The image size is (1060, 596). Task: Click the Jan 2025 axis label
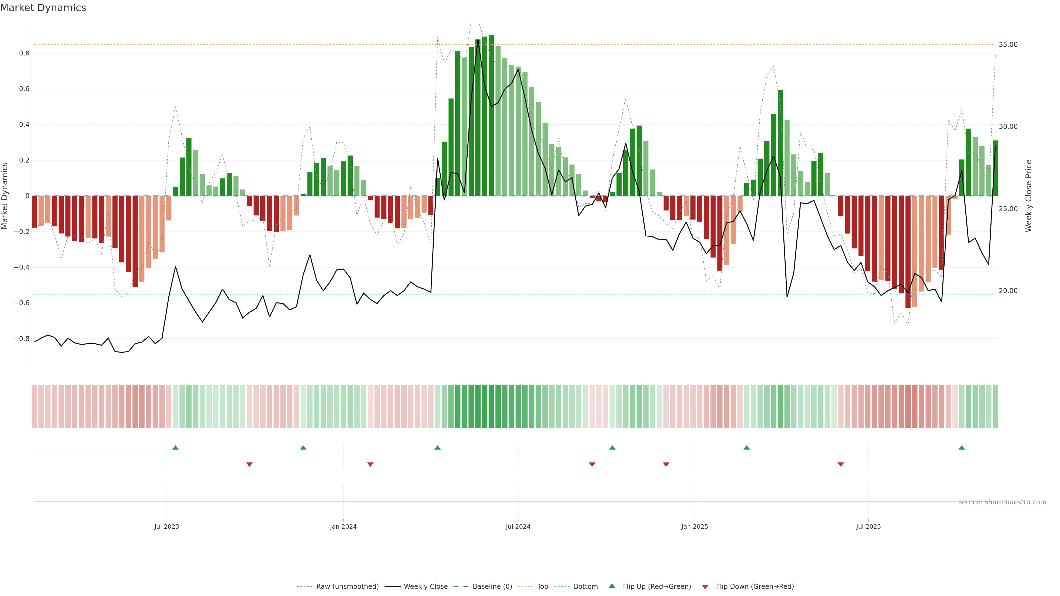click(695, 526)
